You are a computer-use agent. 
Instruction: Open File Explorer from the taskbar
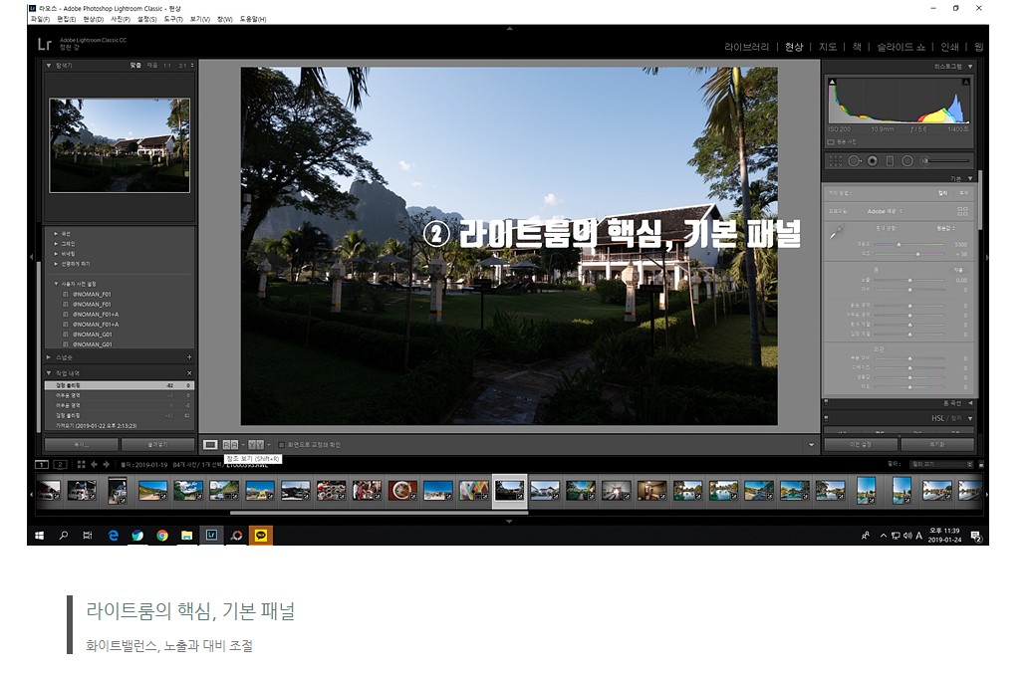[187, 536]
